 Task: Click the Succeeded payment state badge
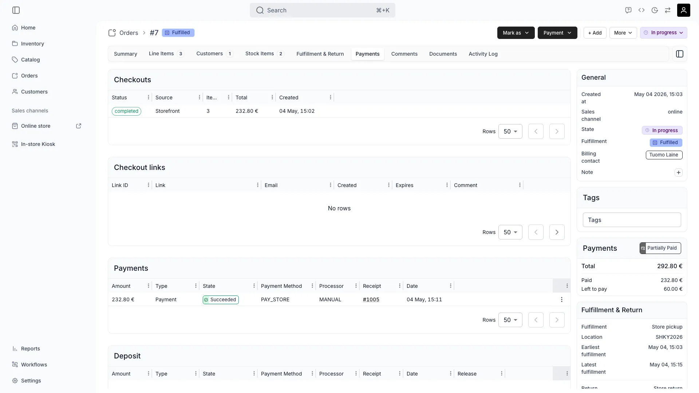(x=221, y=300)
